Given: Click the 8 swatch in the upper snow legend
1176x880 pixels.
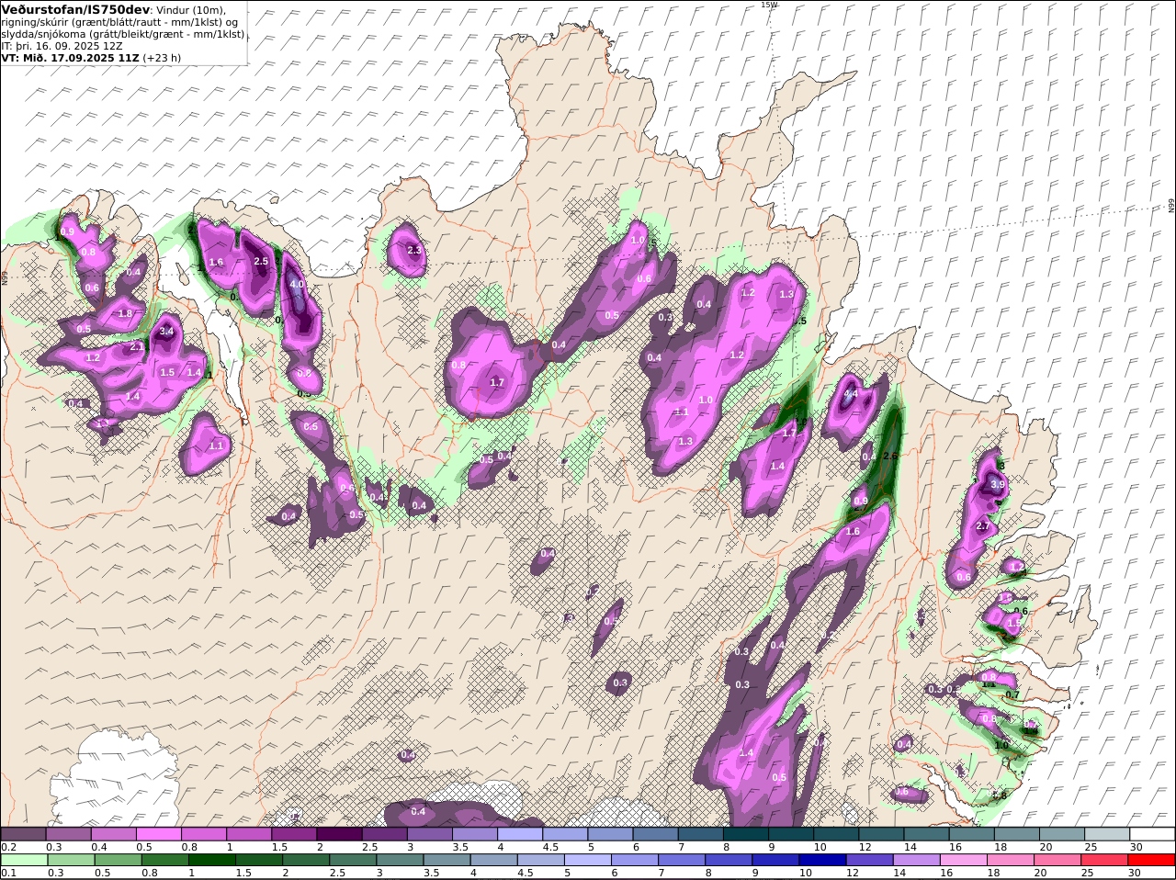Looking at the screenshot, I should (x=746, y=834).
